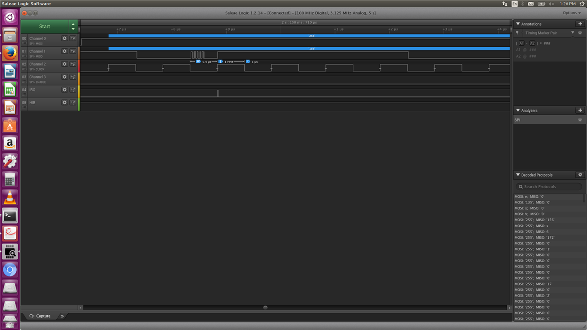Select decoded row MOSI '135'; MISO '0'
This screenshot has width=587, height=330.
[x=549, y=202]
